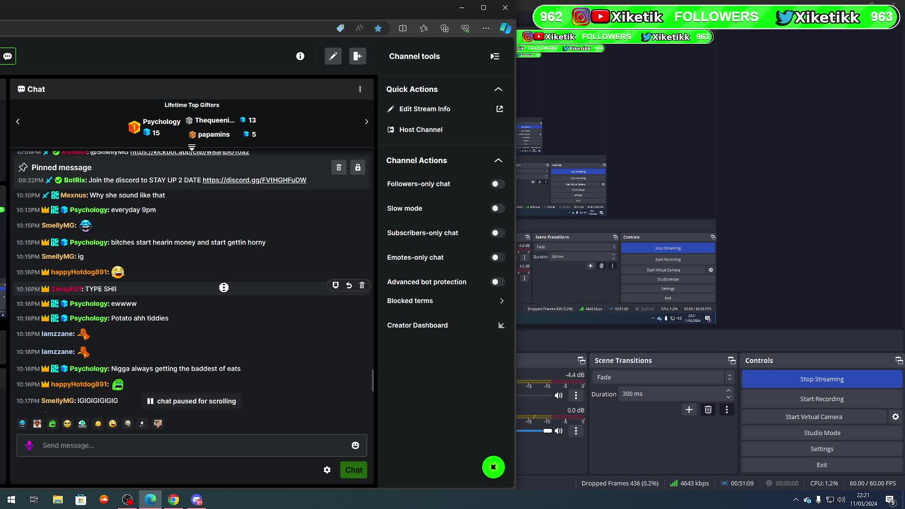Screen dimensions: 905x509
Task: Open the chat three-dot options menu
Action: tap(361, 89)
